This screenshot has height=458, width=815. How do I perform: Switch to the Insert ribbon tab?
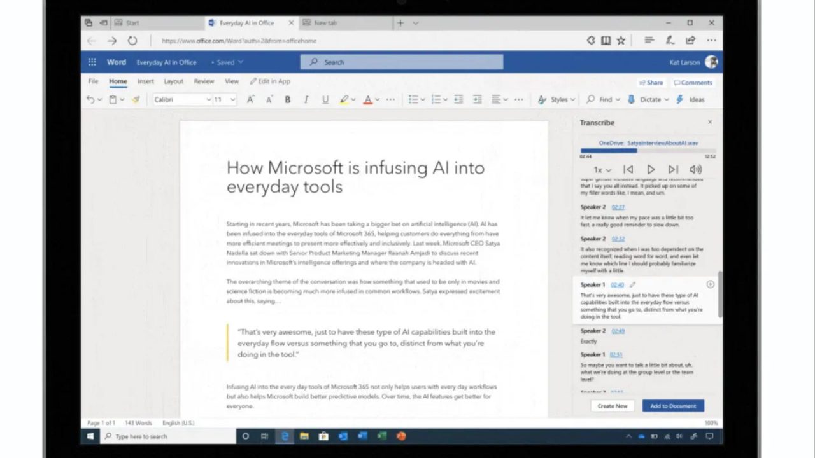coord(146,81)
